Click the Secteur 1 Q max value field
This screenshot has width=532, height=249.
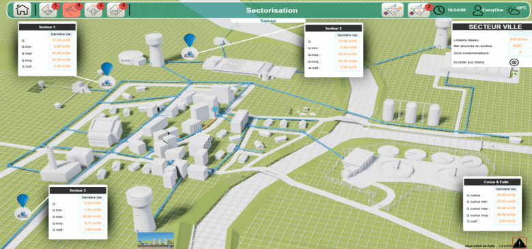click(61, 53)
